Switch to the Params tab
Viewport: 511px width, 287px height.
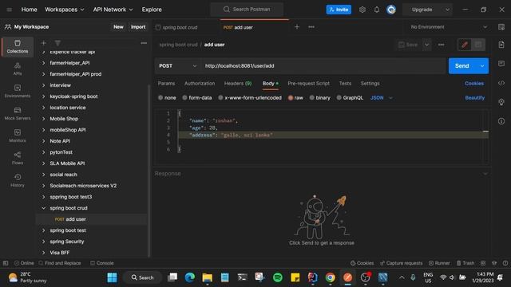tap(166, 83)
